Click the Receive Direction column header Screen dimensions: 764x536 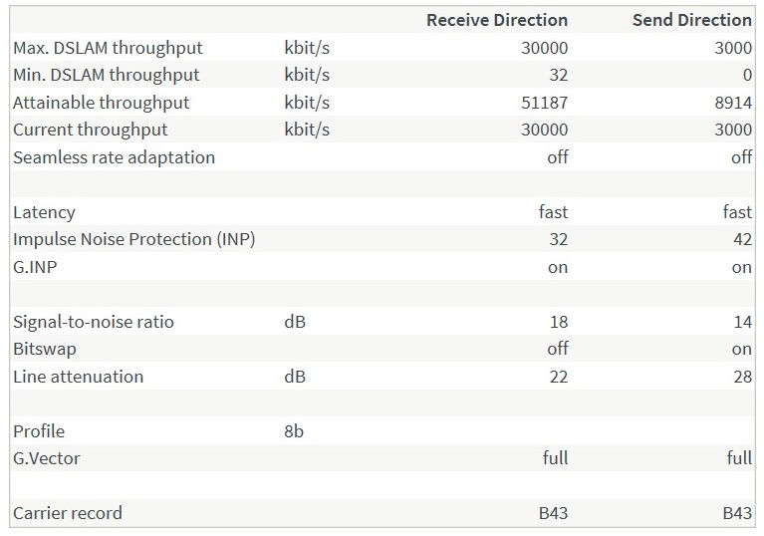pyautogui.click(x=496, y=20)
